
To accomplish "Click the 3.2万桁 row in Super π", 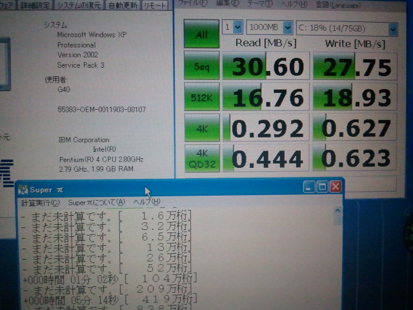I will click(x=106, y=227).
